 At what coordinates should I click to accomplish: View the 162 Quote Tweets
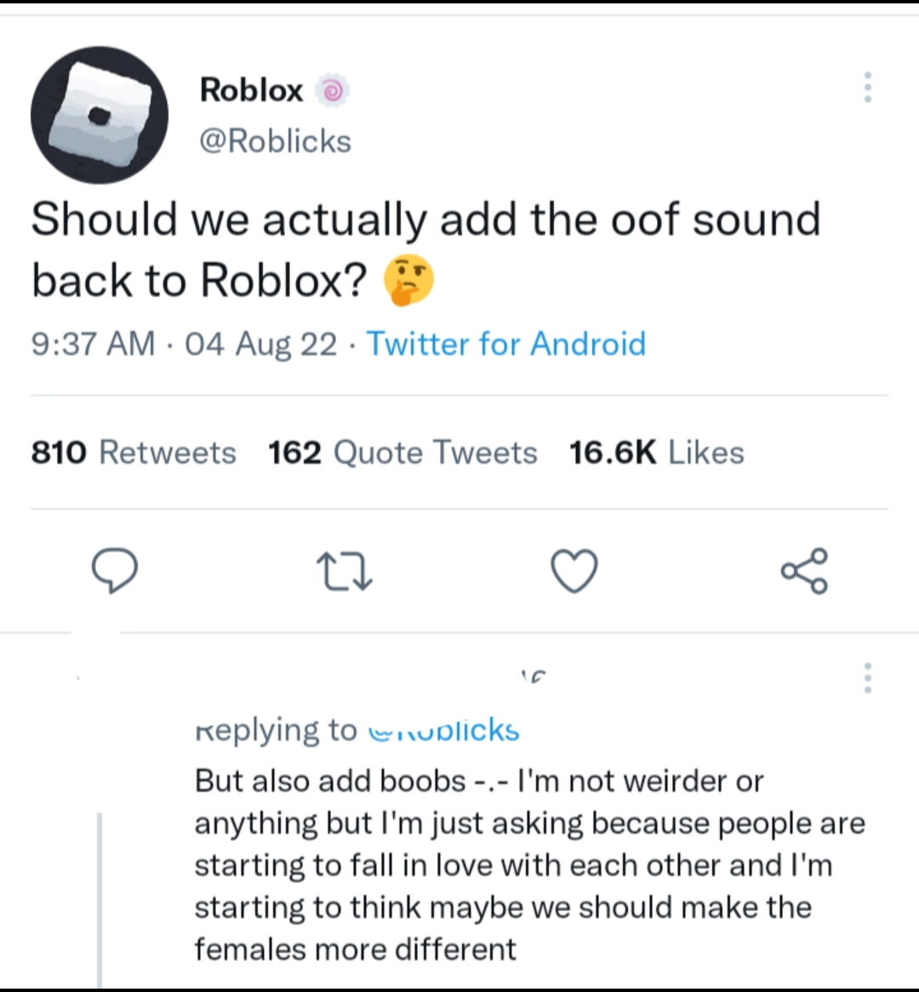pyautogui.click(x=402, y=453)
